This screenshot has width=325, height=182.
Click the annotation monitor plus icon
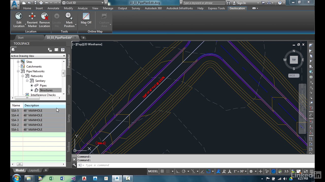click(x=260, y=171)
